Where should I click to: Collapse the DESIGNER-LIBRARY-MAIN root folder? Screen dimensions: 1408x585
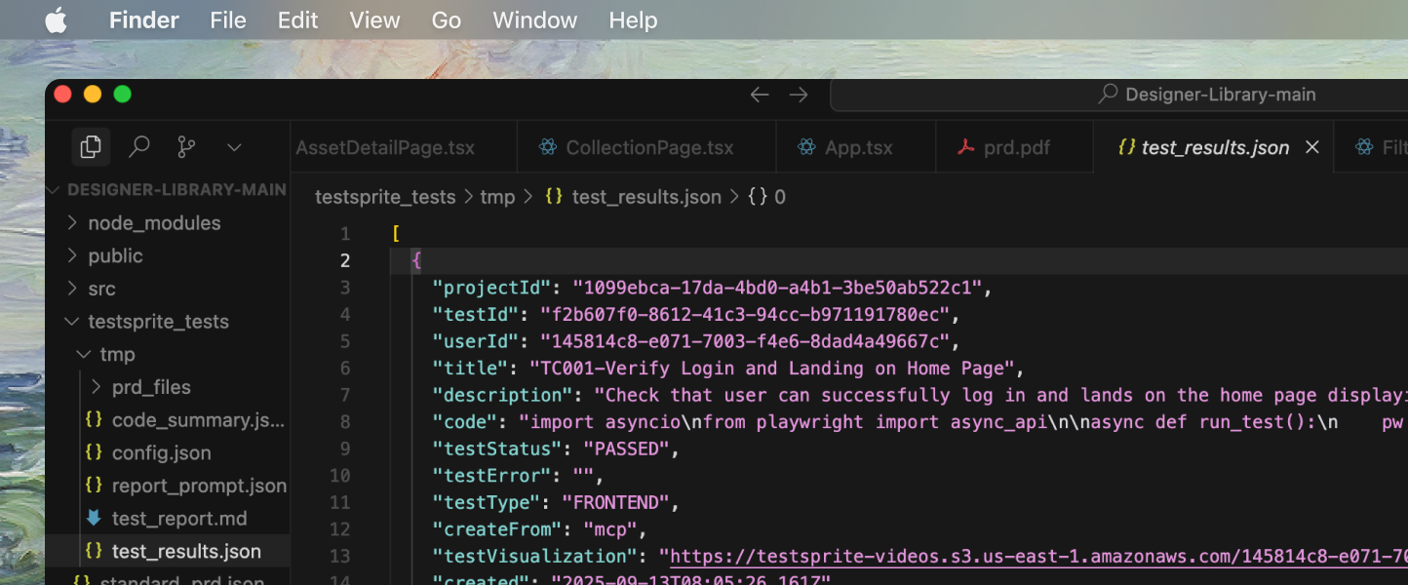point(167,190)
